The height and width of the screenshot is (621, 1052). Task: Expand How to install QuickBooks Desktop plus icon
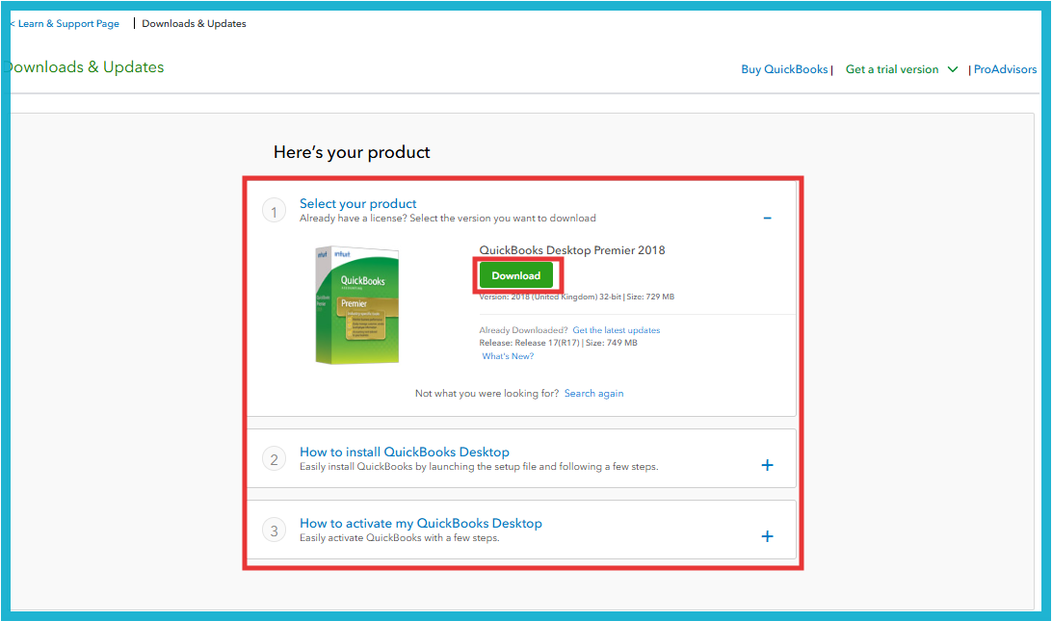click(767, 465)
